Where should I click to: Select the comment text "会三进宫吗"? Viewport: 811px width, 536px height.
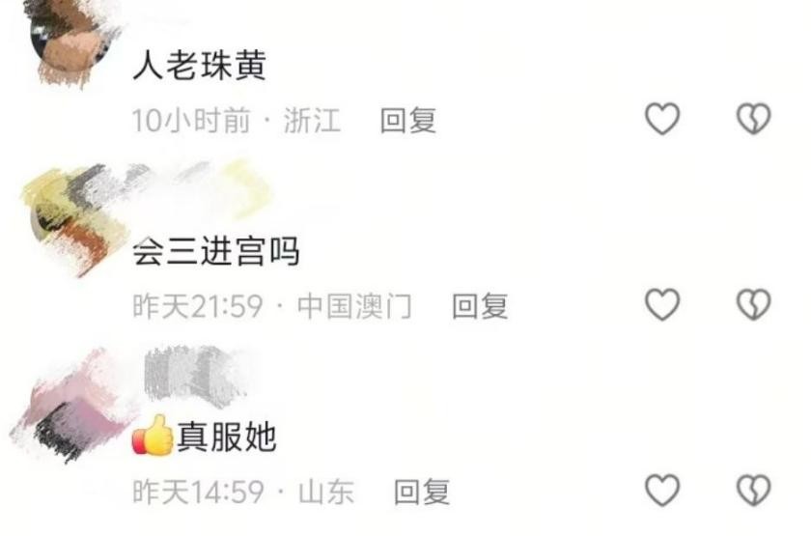(216, 251)
